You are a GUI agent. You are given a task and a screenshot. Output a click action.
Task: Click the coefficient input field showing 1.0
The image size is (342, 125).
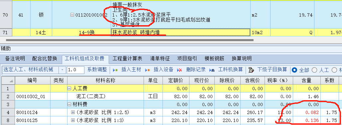75,70
